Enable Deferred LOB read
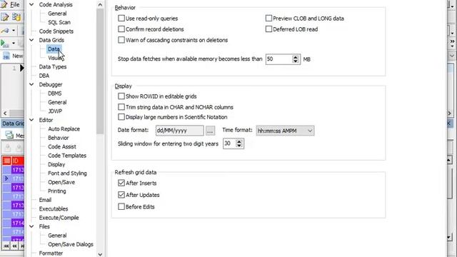Screen dimensions: 457x257 [268, 29]
